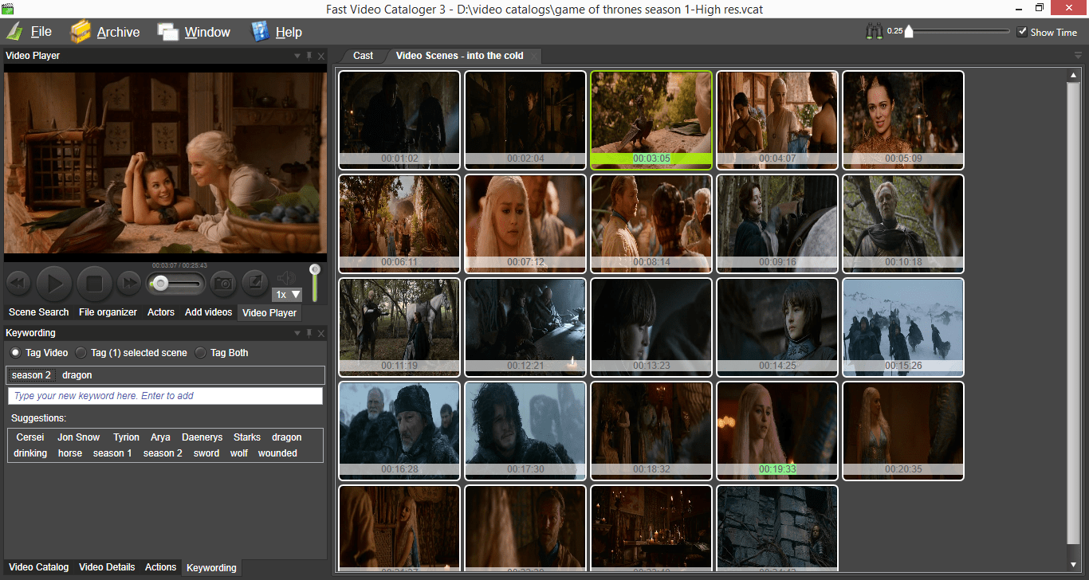
Task: Adjust the vertical volume slider
Action: pyautogui.click(x=315, y=282)
